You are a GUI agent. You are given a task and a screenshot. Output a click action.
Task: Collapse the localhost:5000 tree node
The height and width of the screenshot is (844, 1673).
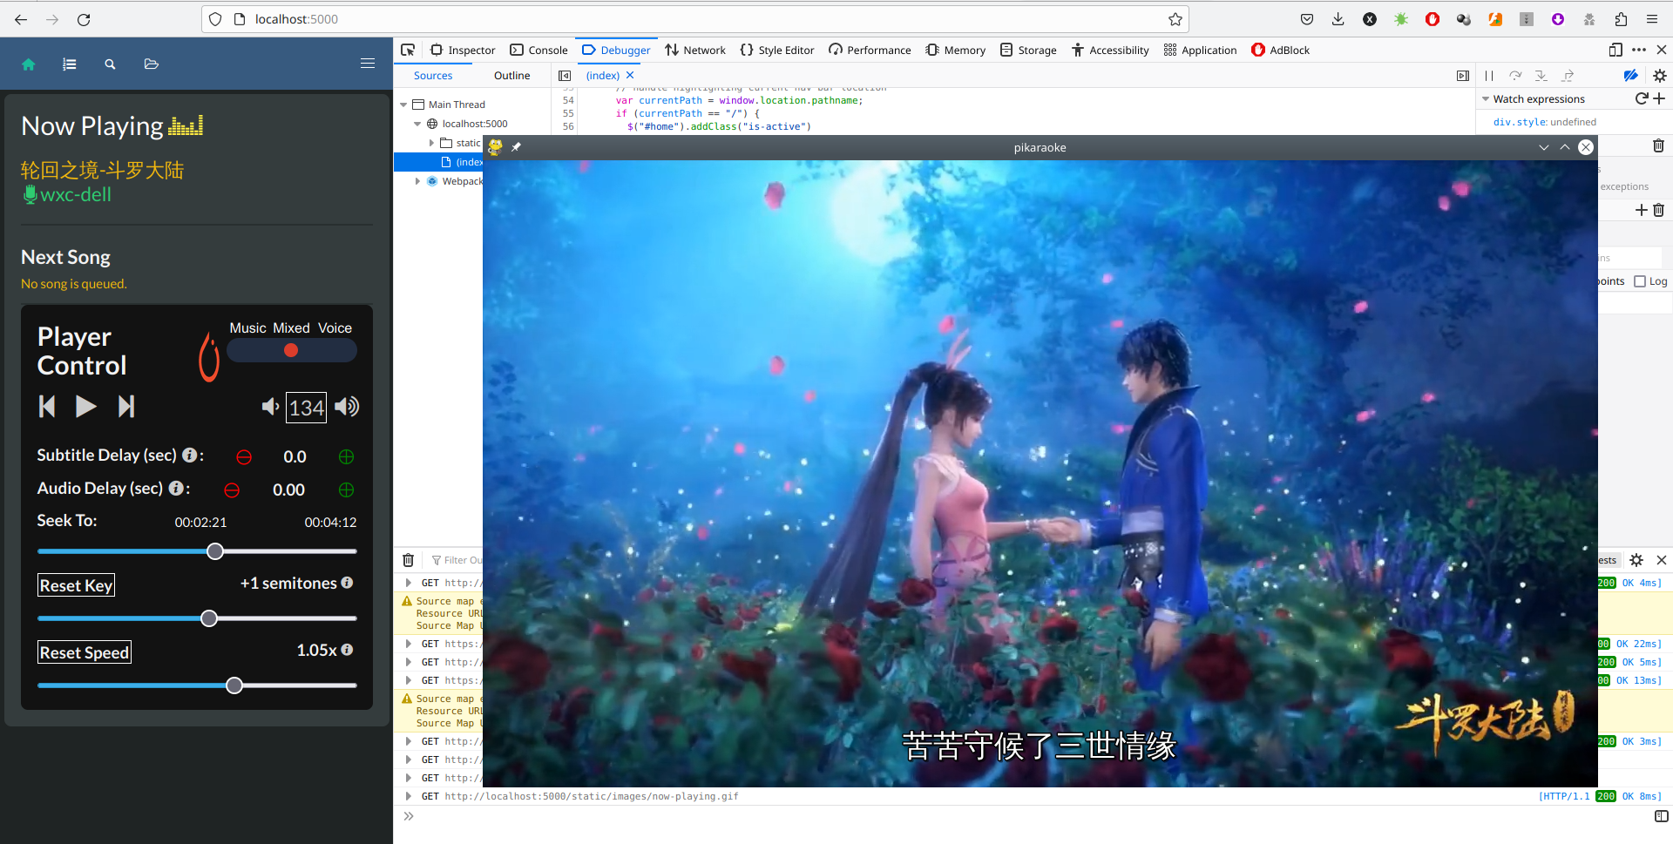coord(417,124)
